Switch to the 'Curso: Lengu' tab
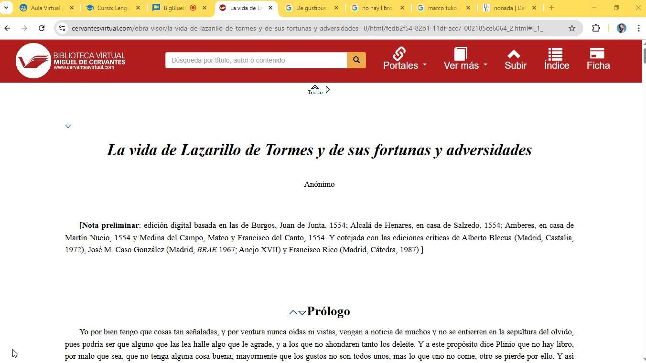The height and width of the screenshot is (363, 646). [x=112, y=8]
